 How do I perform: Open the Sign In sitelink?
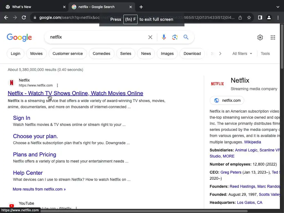22,118
